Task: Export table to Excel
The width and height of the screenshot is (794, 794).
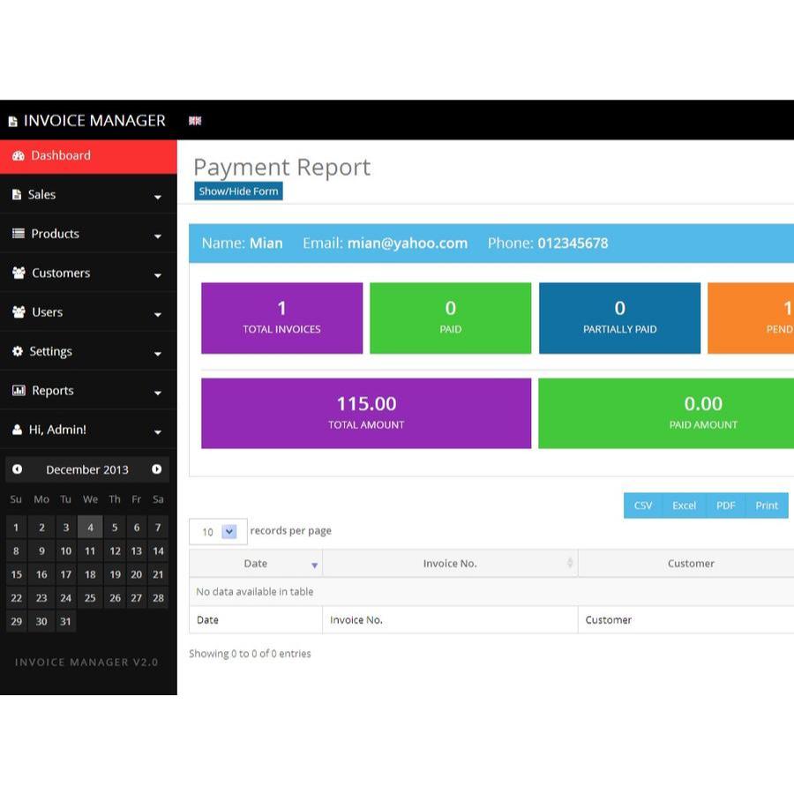Action: tap(684, 506)
